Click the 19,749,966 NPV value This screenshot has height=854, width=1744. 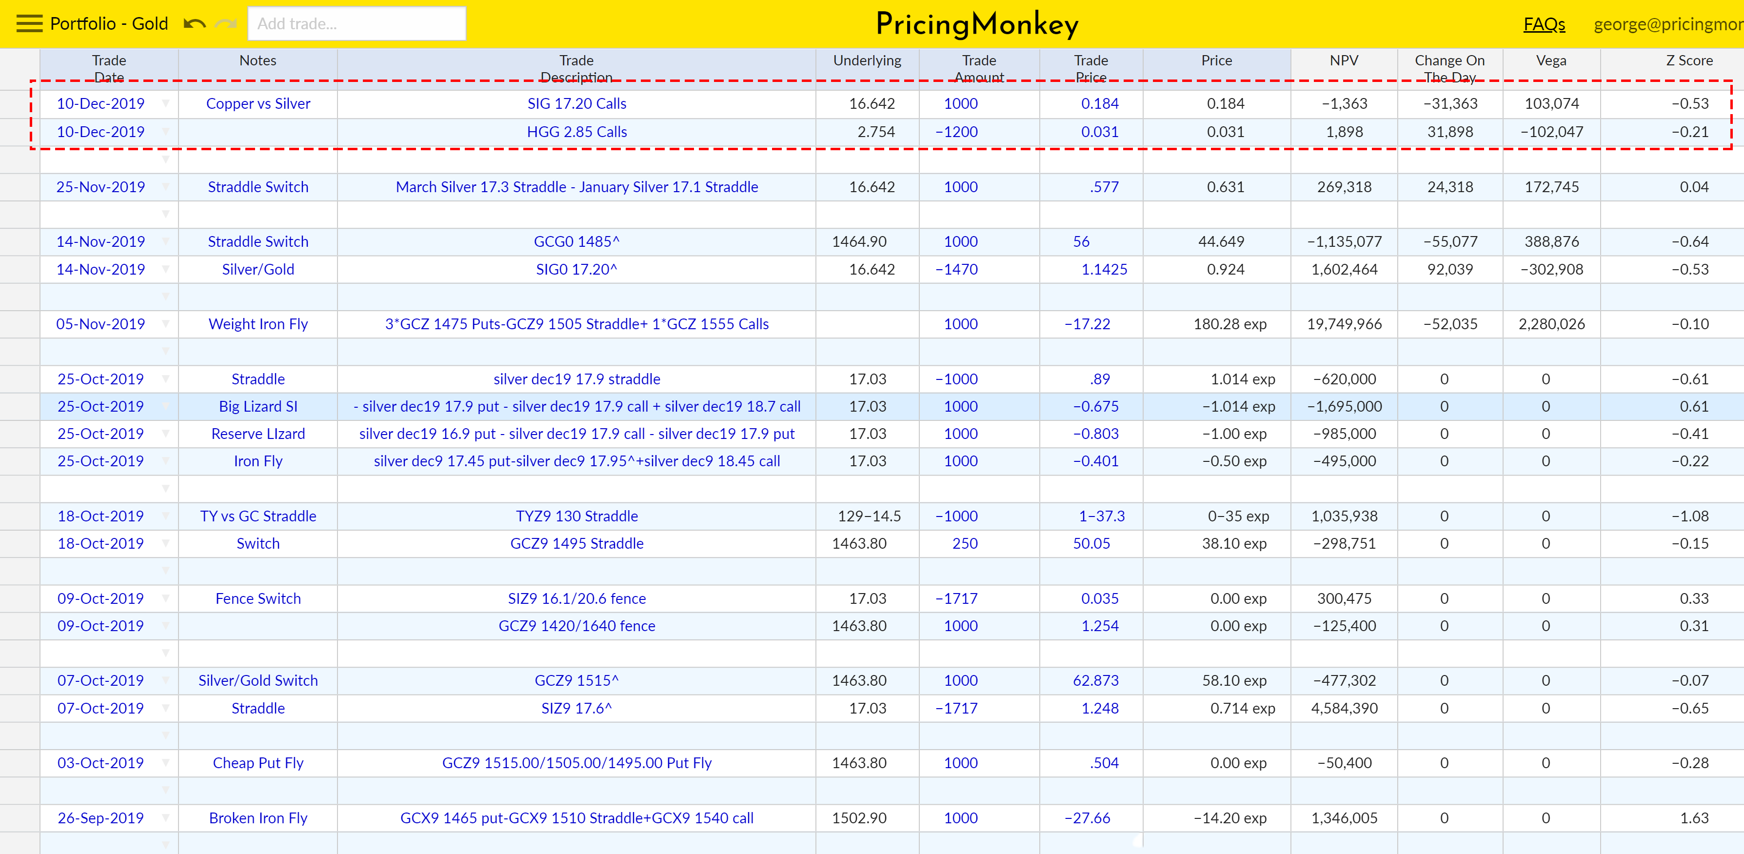(1344, 324)
